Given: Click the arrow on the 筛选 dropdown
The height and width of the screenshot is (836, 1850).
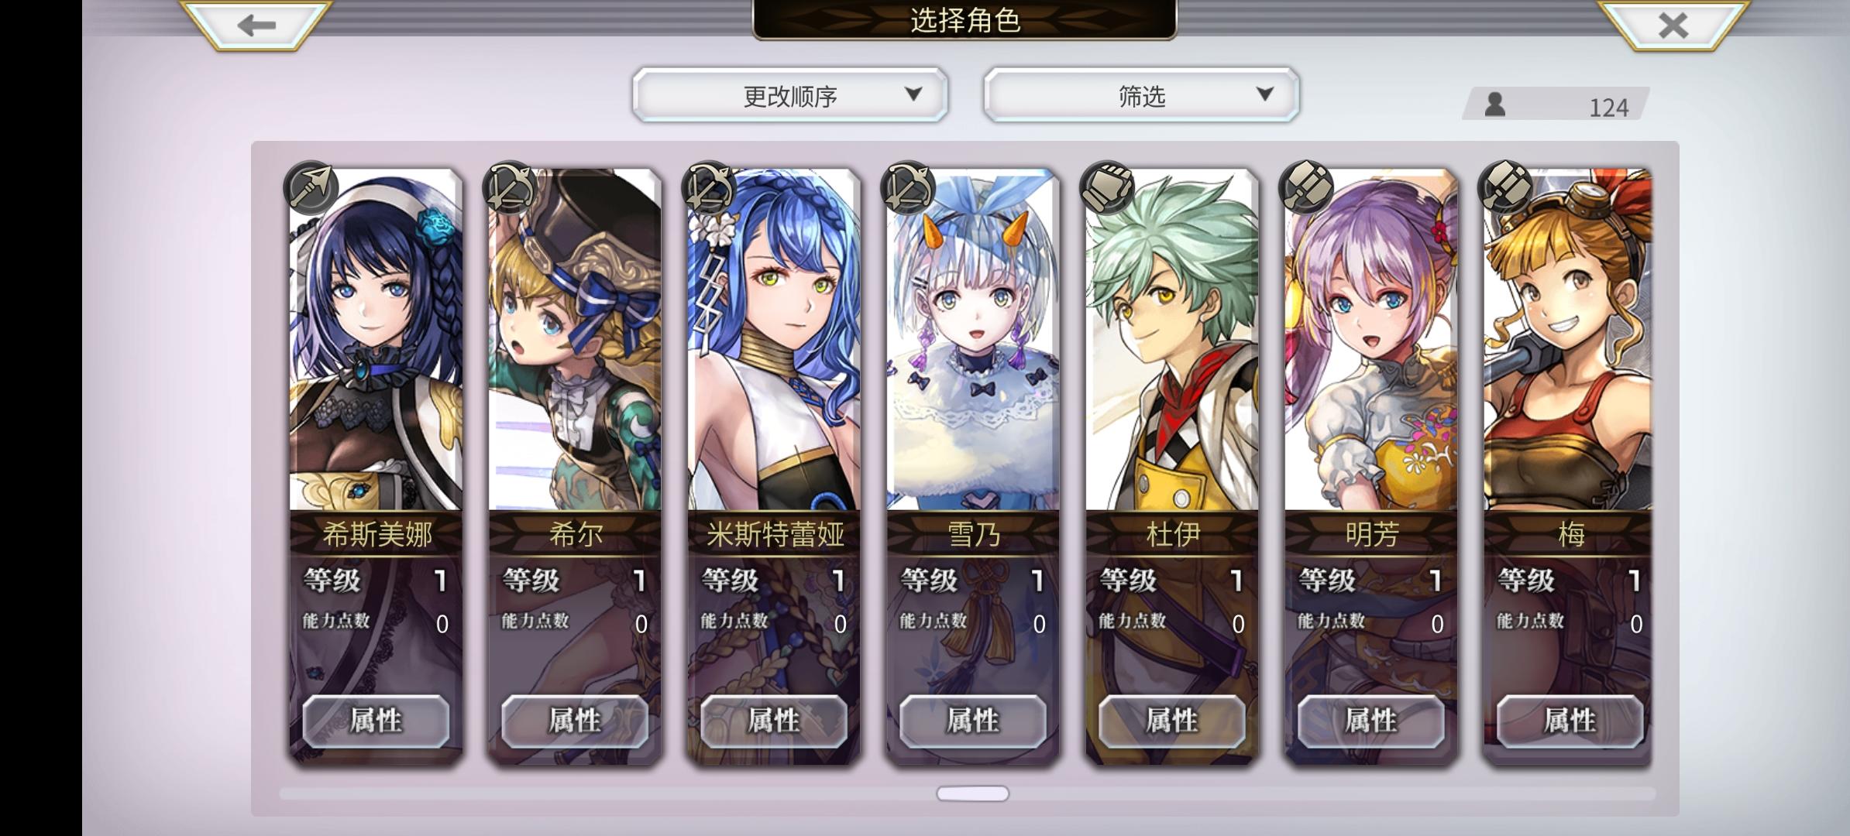Looking at the screenshot, I should coord(1264,94).
